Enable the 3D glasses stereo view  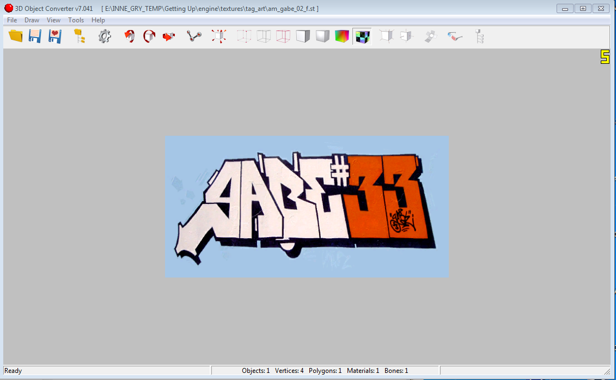pyautogui.click(x=455, y=37)
